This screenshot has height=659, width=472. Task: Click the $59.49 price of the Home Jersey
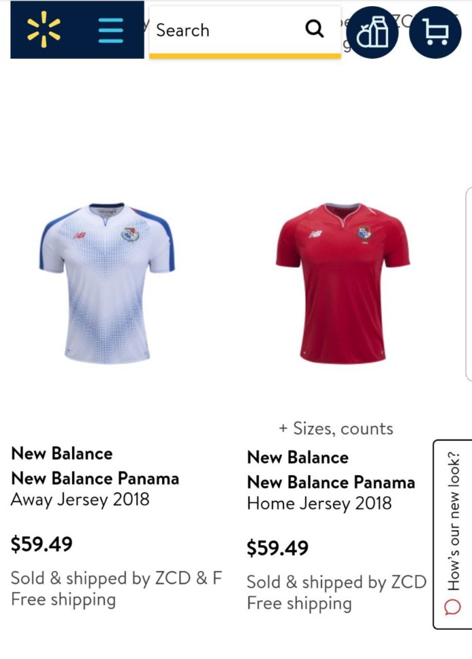pyautogui.click(x=278, y=548)
